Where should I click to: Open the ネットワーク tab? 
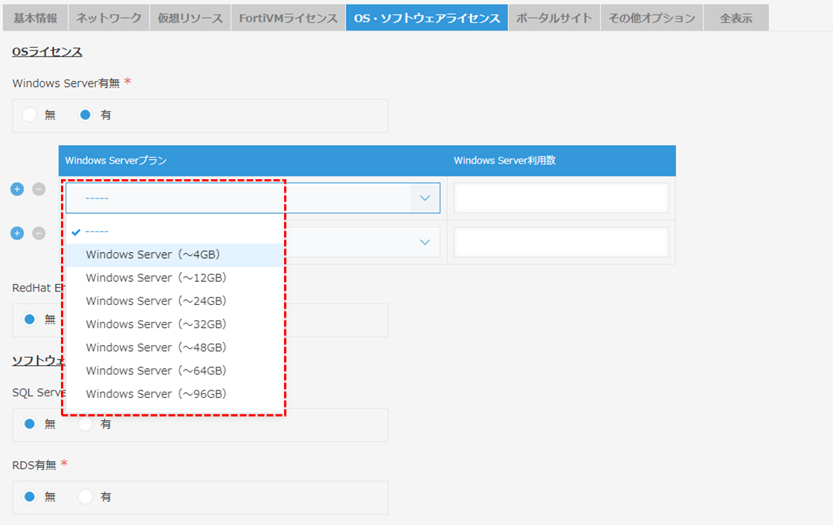coord(109,18)
